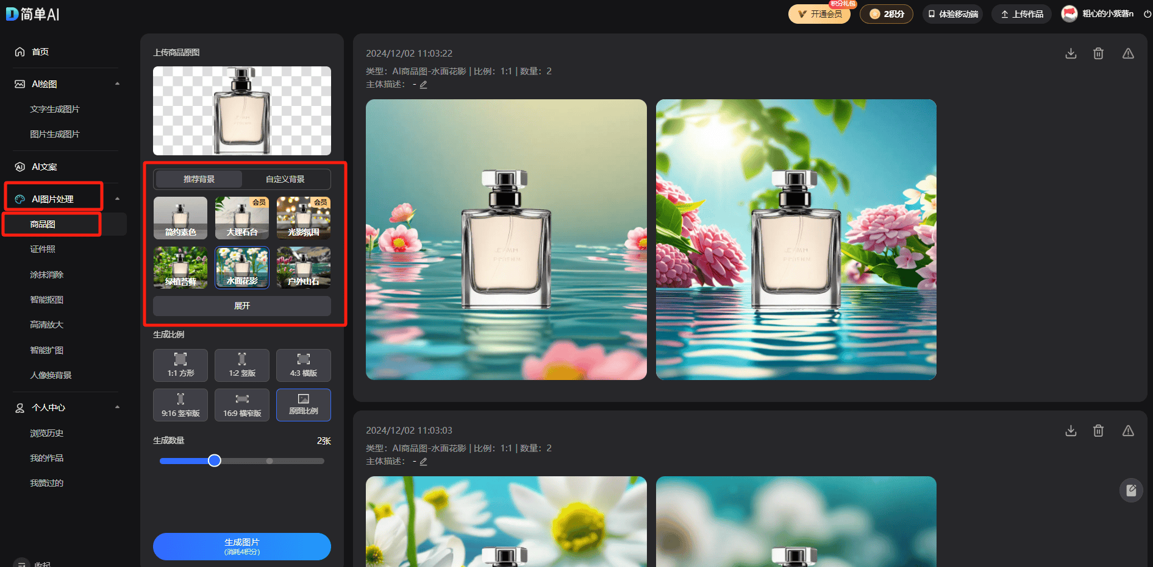Delete the 11:03:03 generation record

(1098, 431)
